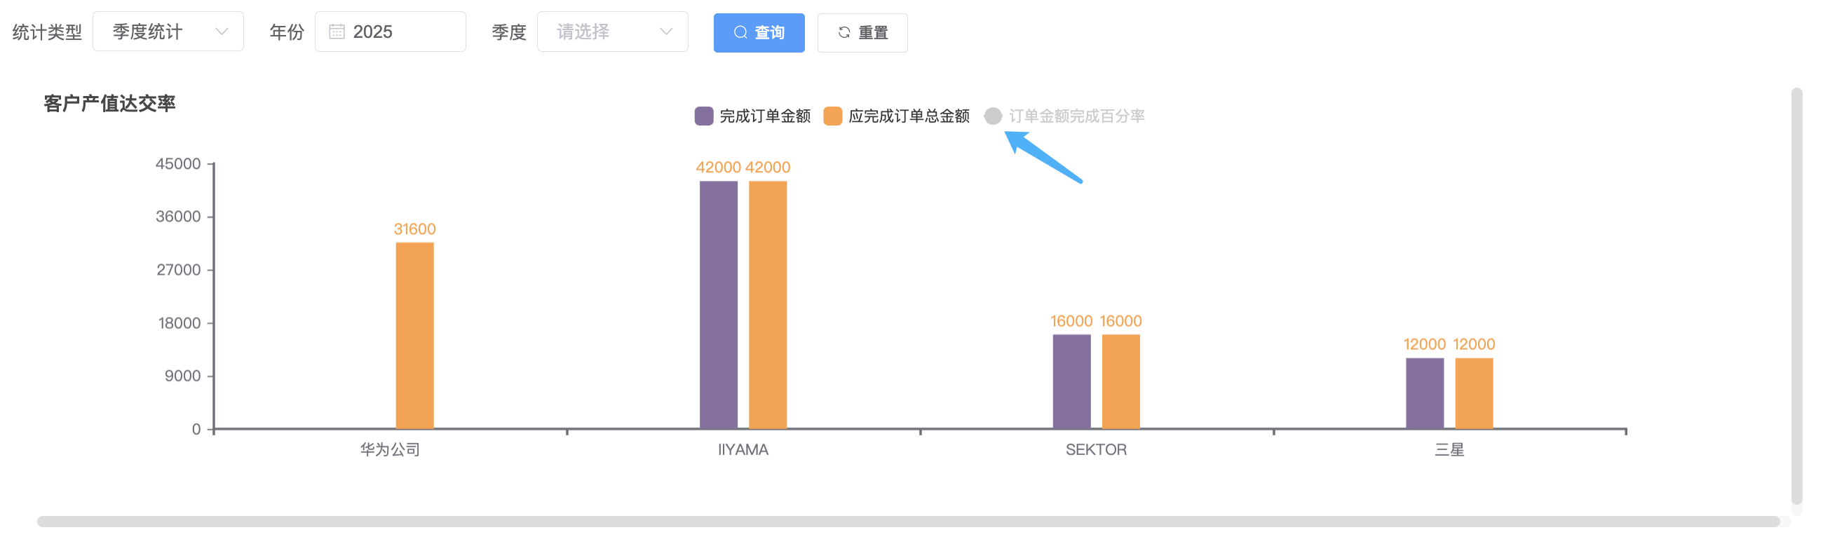Screen dimensions: 1823x537
Task: Click gray legend circle for 订单金额完成百分率
Action: click(x=993, y=116)
